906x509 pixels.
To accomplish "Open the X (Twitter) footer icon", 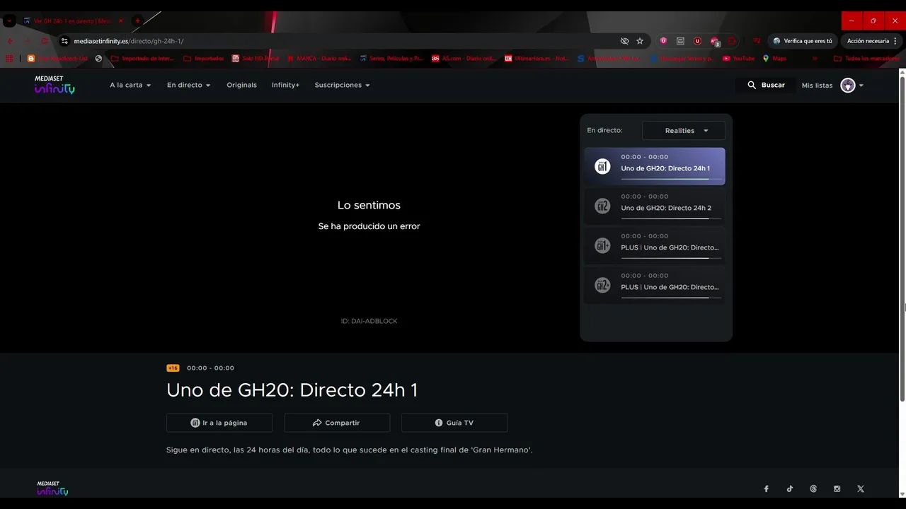I will [x=861, y=489].
